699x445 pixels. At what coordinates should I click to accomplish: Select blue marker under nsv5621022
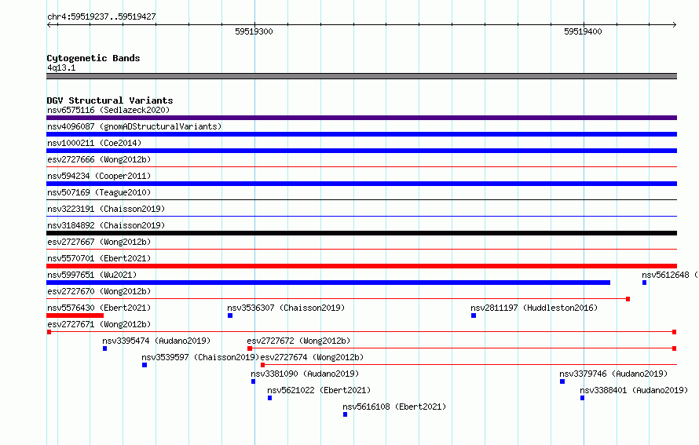click(x=269, y=398)
